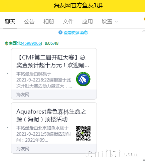
Task: Switch to the 聊天 tab
Action: click(10, 22)
